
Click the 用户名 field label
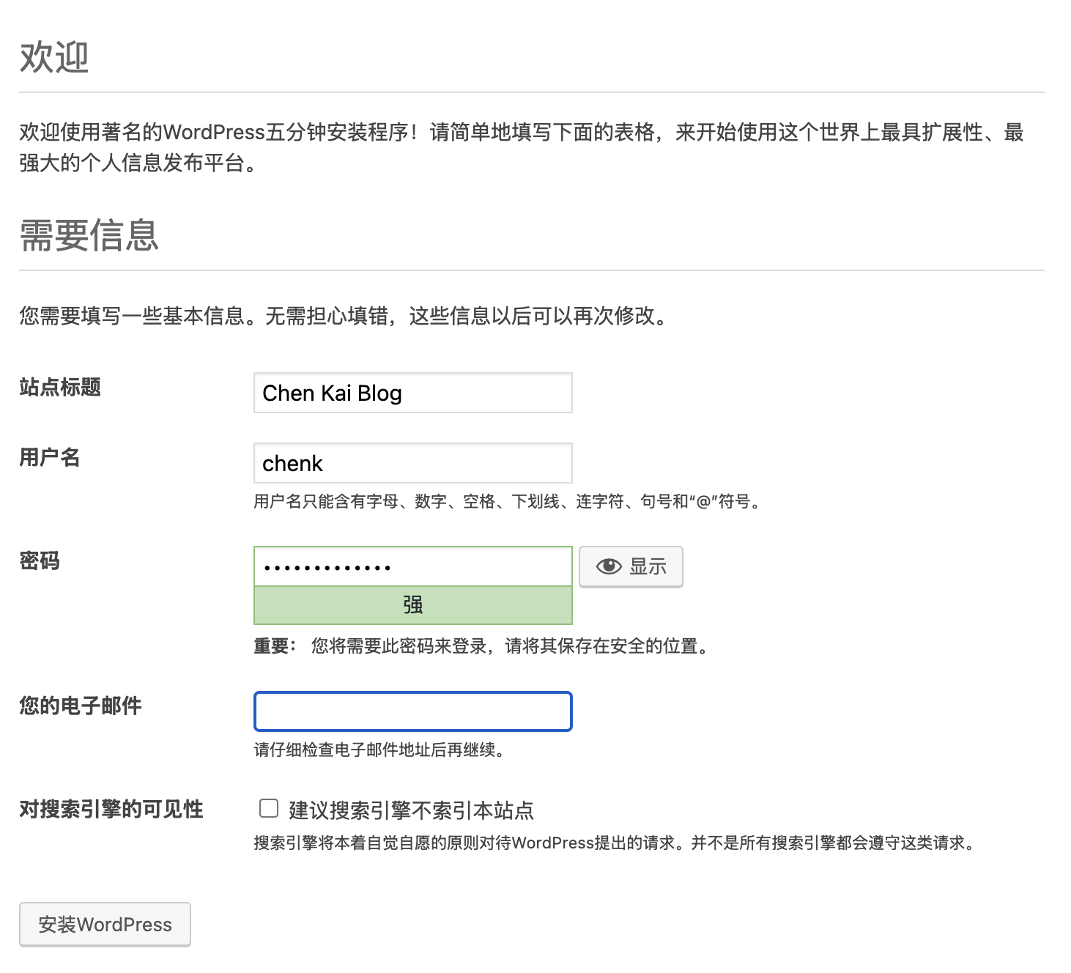[x=49, y=457]
